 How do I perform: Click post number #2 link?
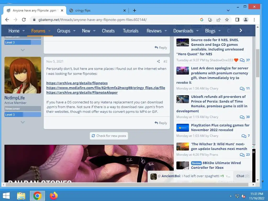(x=165, y=61)
